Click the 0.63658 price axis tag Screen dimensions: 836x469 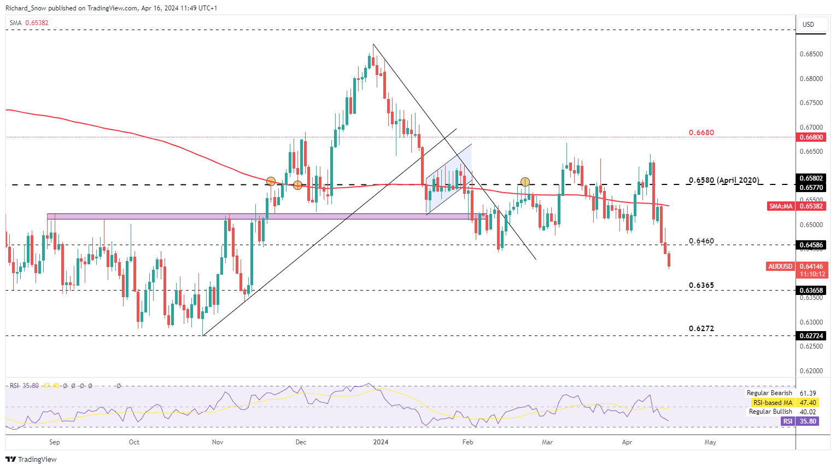[x=812, y=290]
